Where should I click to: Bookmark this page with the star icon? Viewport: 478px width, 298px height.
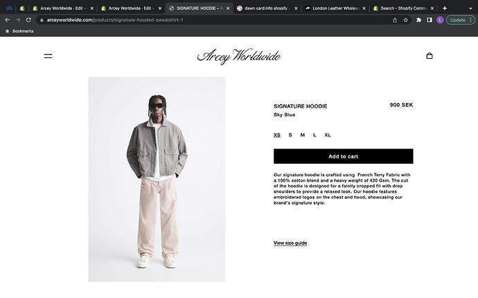coord(405,20)
